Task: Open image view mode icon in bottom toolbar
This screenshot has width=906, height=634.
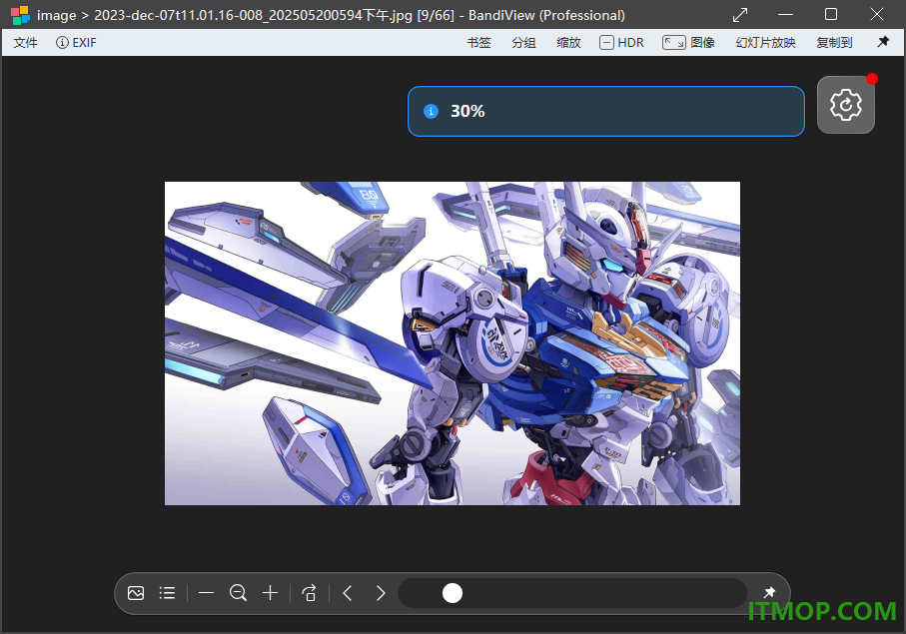Action: coord(136,593)
